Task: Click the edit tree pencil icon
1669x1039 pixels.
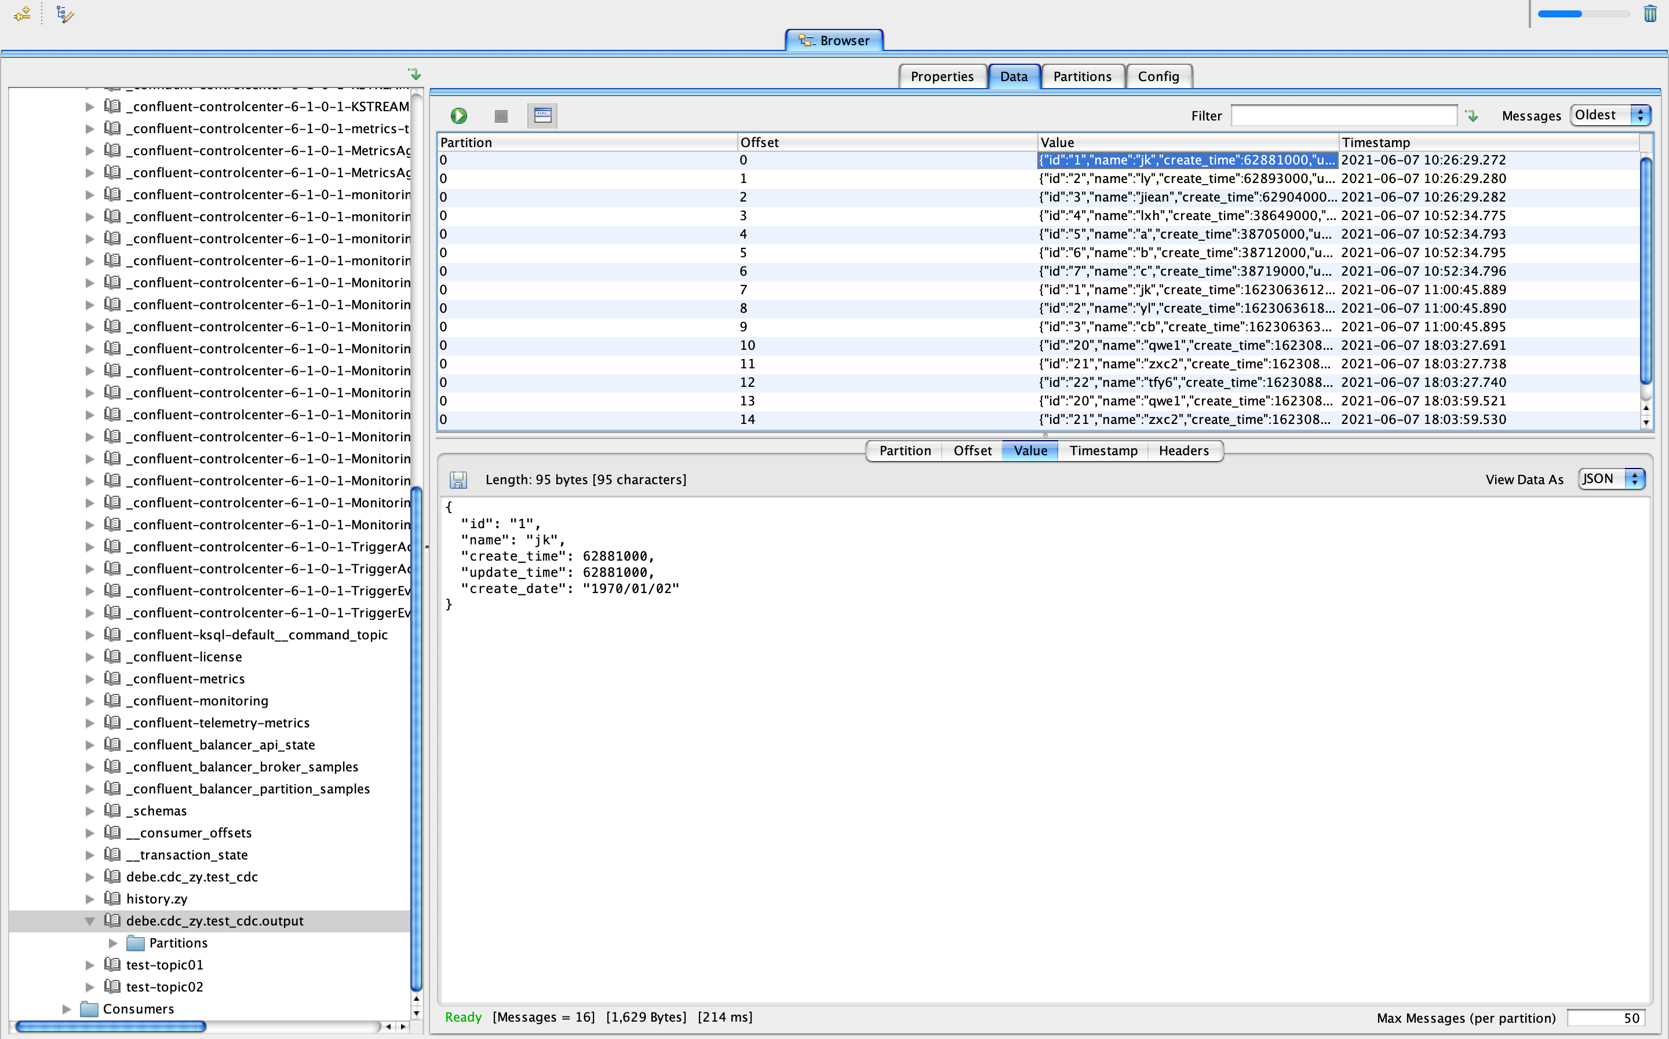Action: point(64,14)
